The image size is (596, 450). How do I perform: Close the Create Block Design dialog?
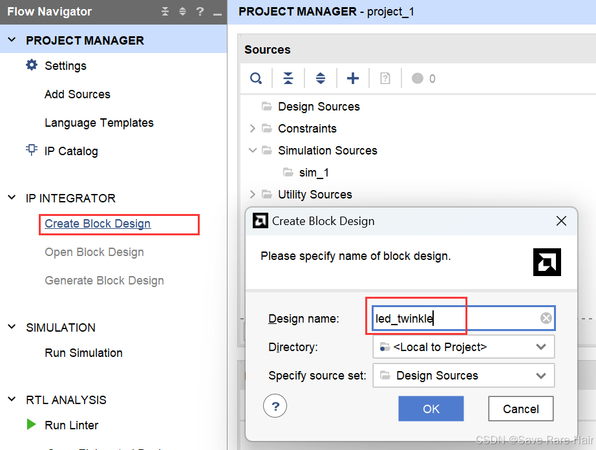click(x=561, y=221)
